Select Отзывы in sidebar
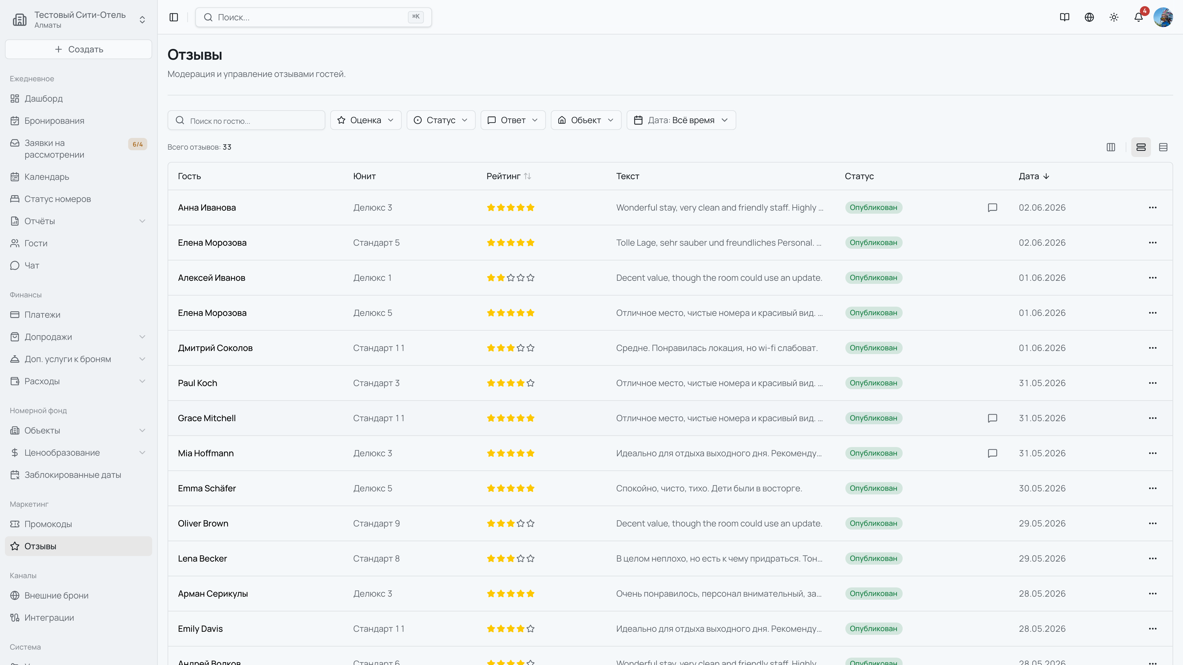The image size is (1183, 665). 79,546
